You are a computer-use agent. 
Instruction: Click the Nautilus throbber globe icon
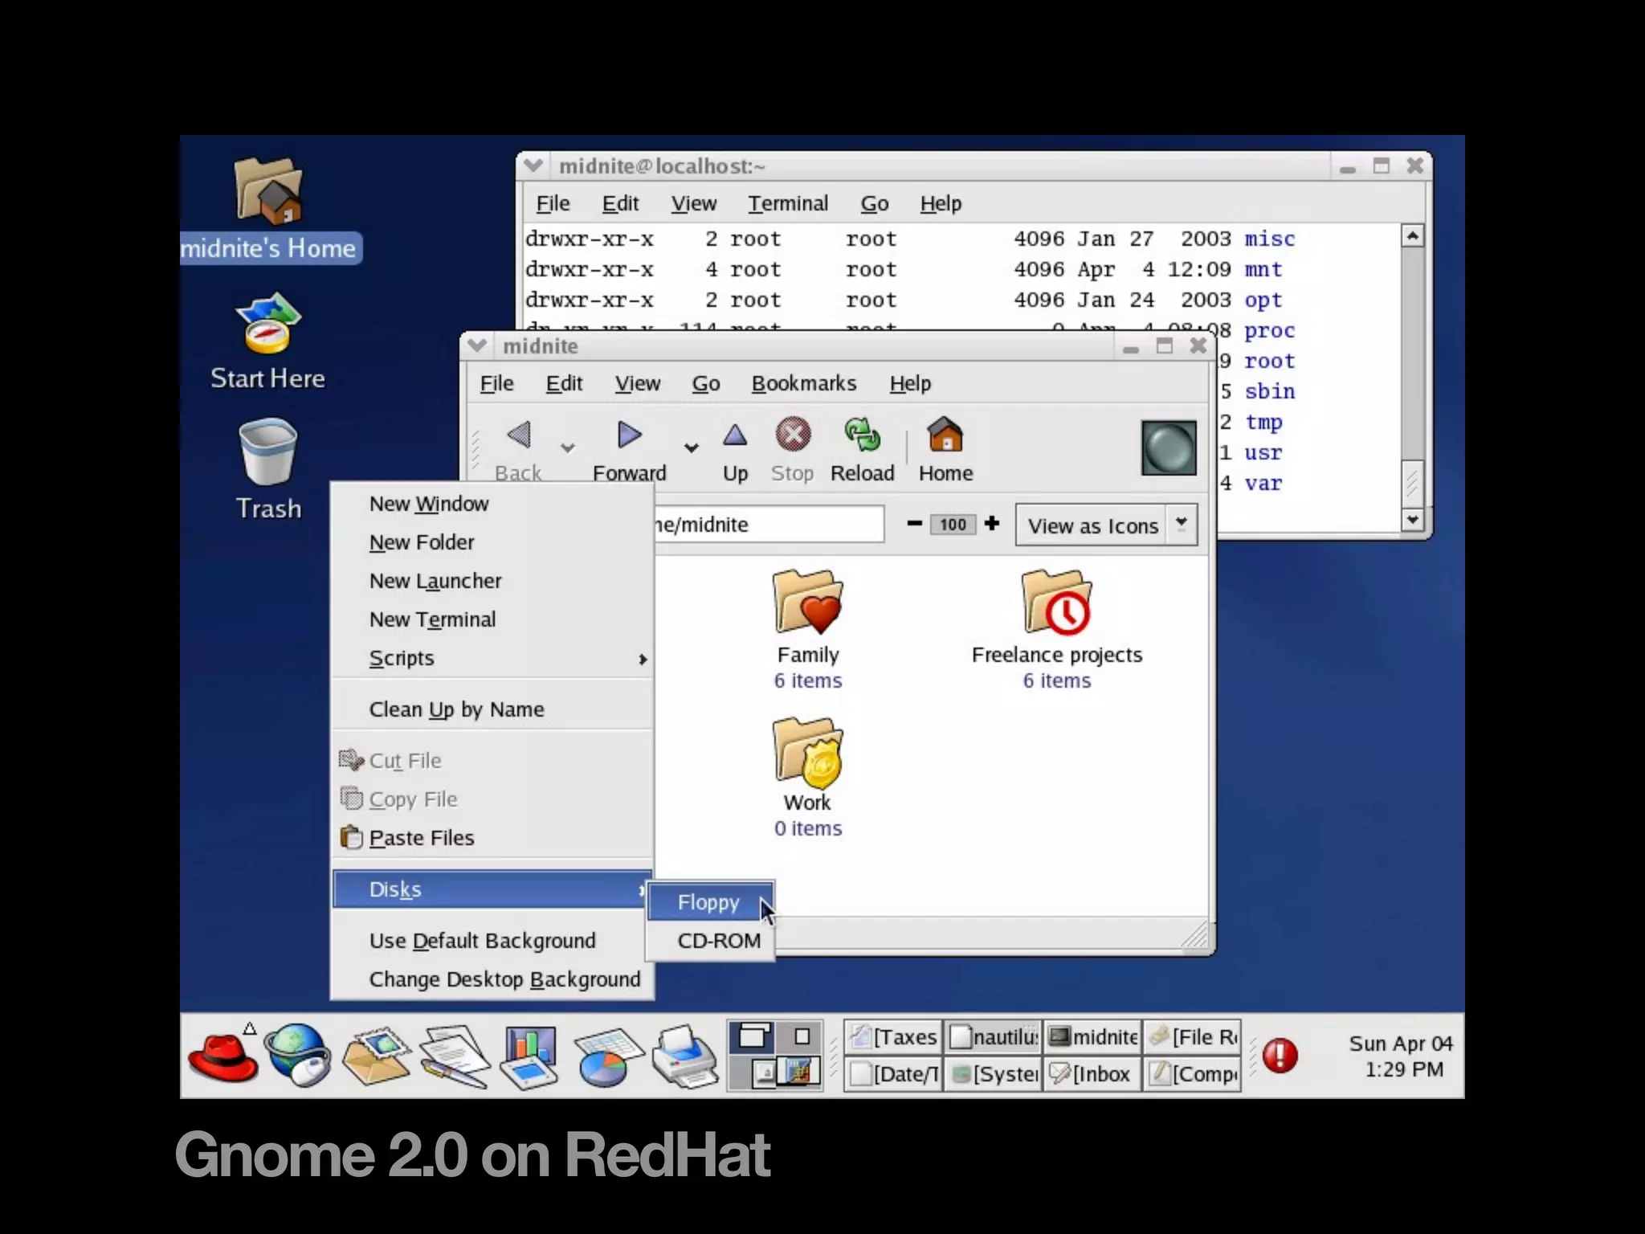1169,447
